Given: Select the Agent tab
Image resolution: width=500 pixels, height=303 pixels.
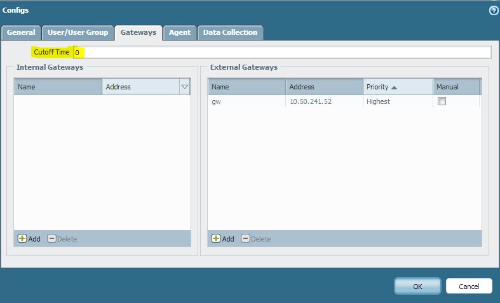Looking at the screenshot, I should (180, 32).
